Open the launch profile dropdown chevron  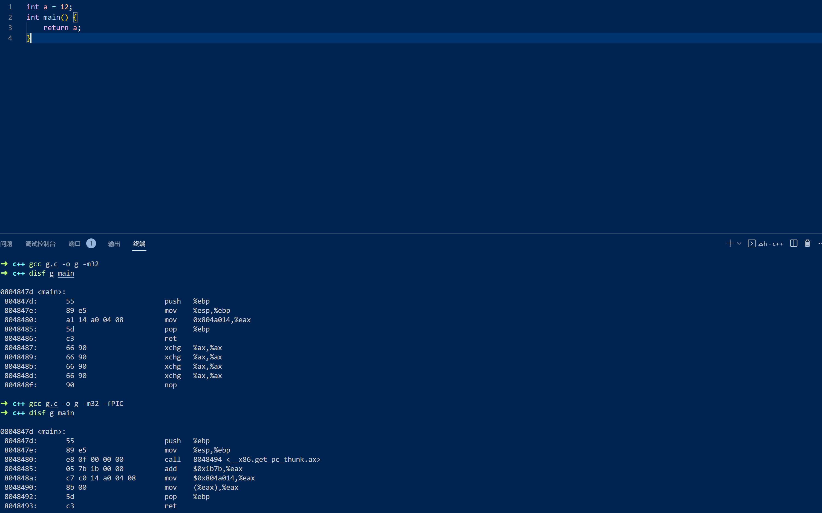739,244
